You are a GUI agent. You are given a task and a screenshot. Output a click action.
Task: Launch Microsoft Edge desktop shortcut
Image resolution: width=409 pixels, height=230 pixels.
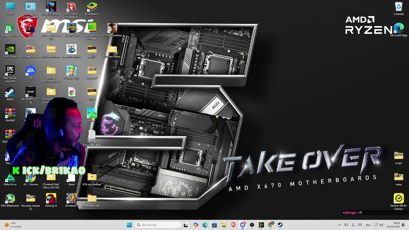click(399, 30)
